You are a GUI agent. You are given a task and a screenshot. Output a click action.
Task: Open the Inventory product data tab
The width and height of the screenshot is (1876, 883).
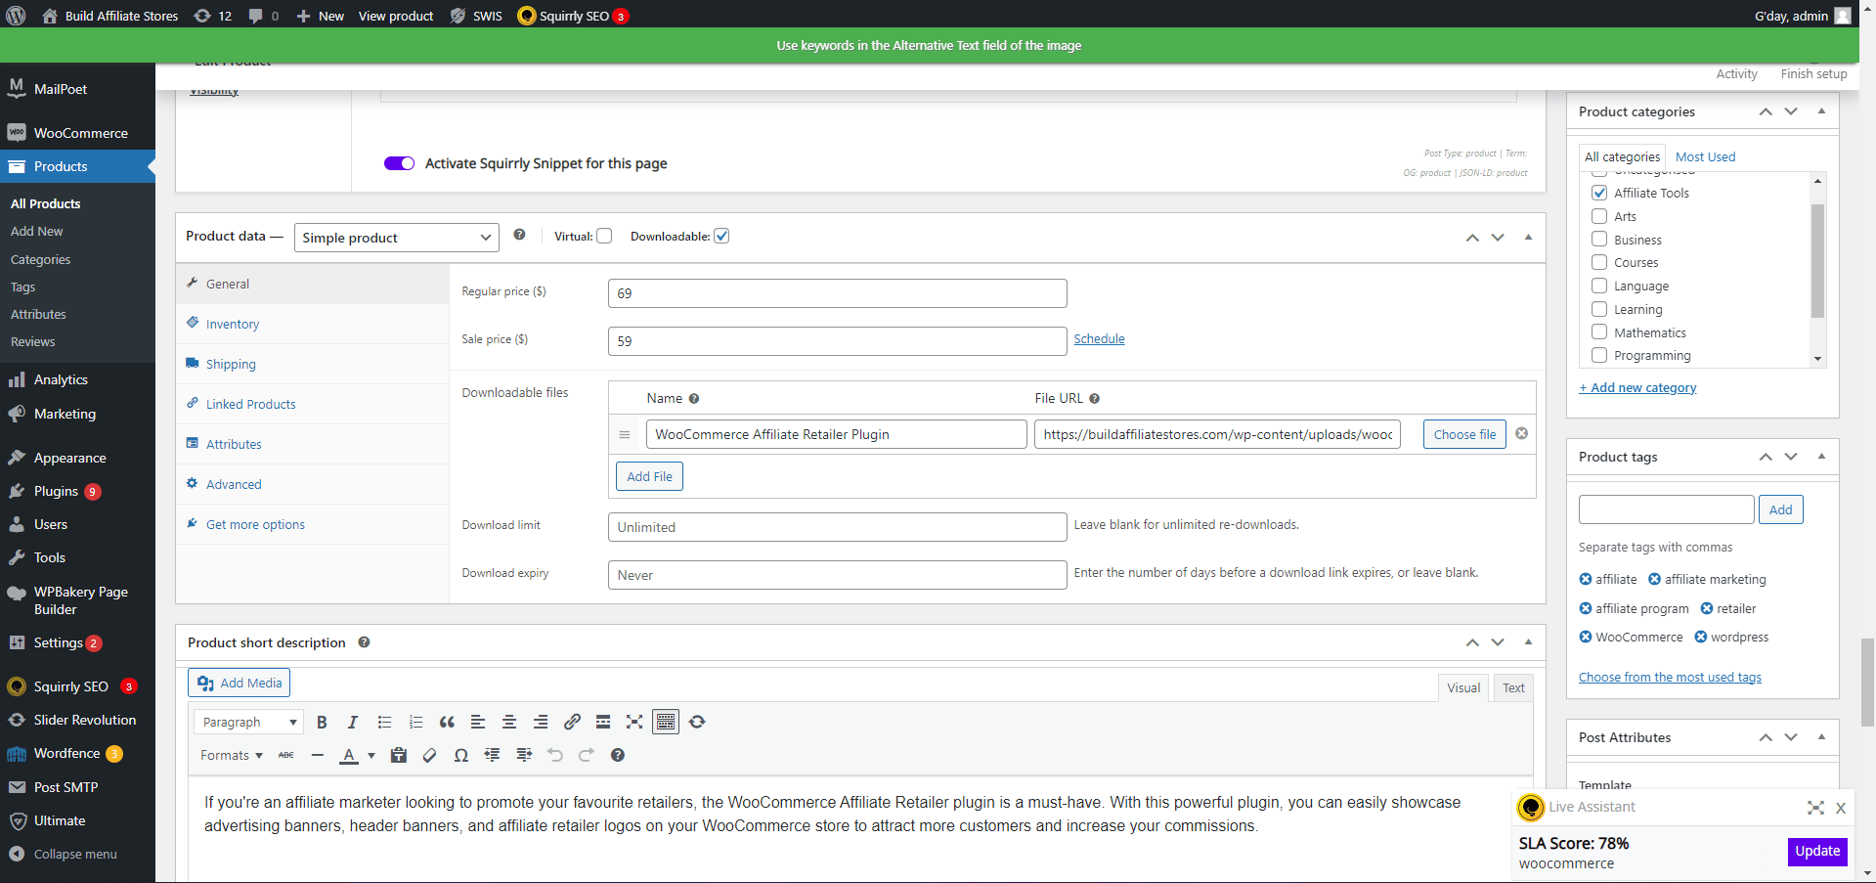point(233,325)
